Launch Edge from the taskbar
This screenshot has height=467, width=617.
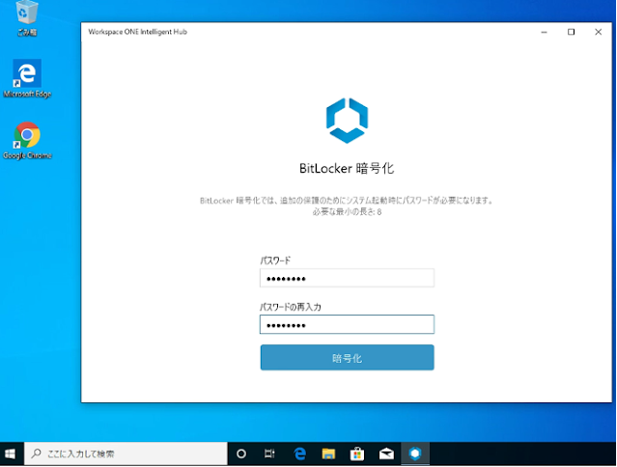pos(300,454)
